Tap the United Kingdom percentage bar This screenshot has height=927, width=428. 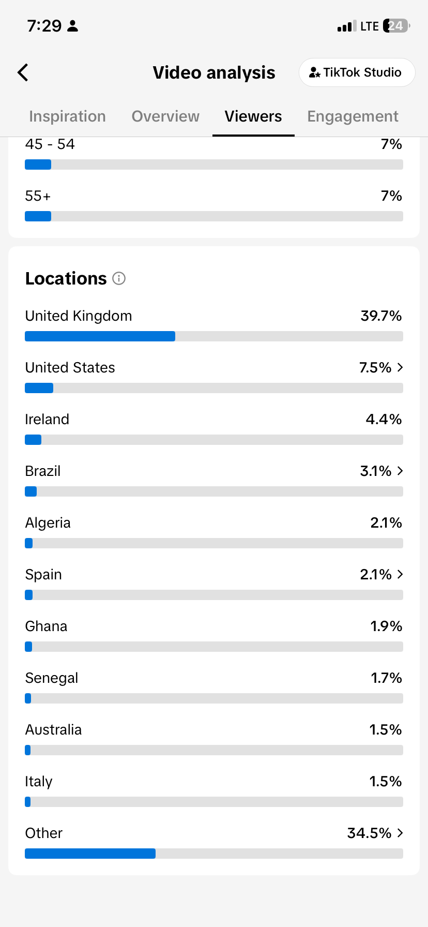214,336
